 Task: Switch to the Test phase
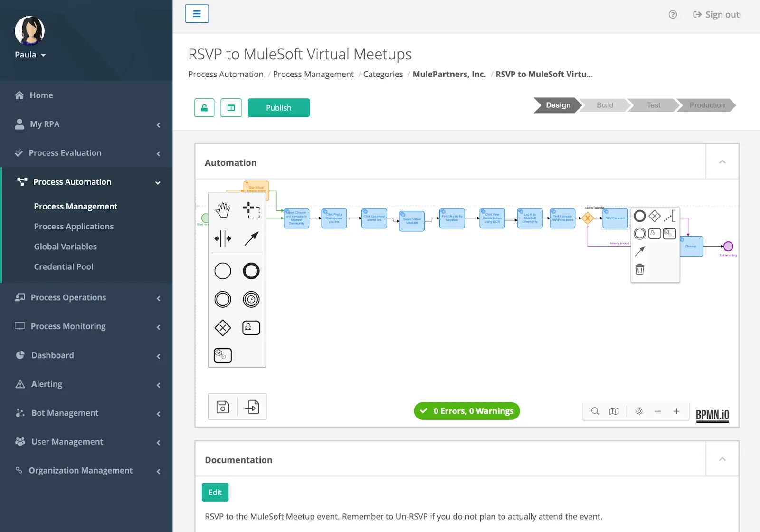pyautogui.click(x=654, y=105)
